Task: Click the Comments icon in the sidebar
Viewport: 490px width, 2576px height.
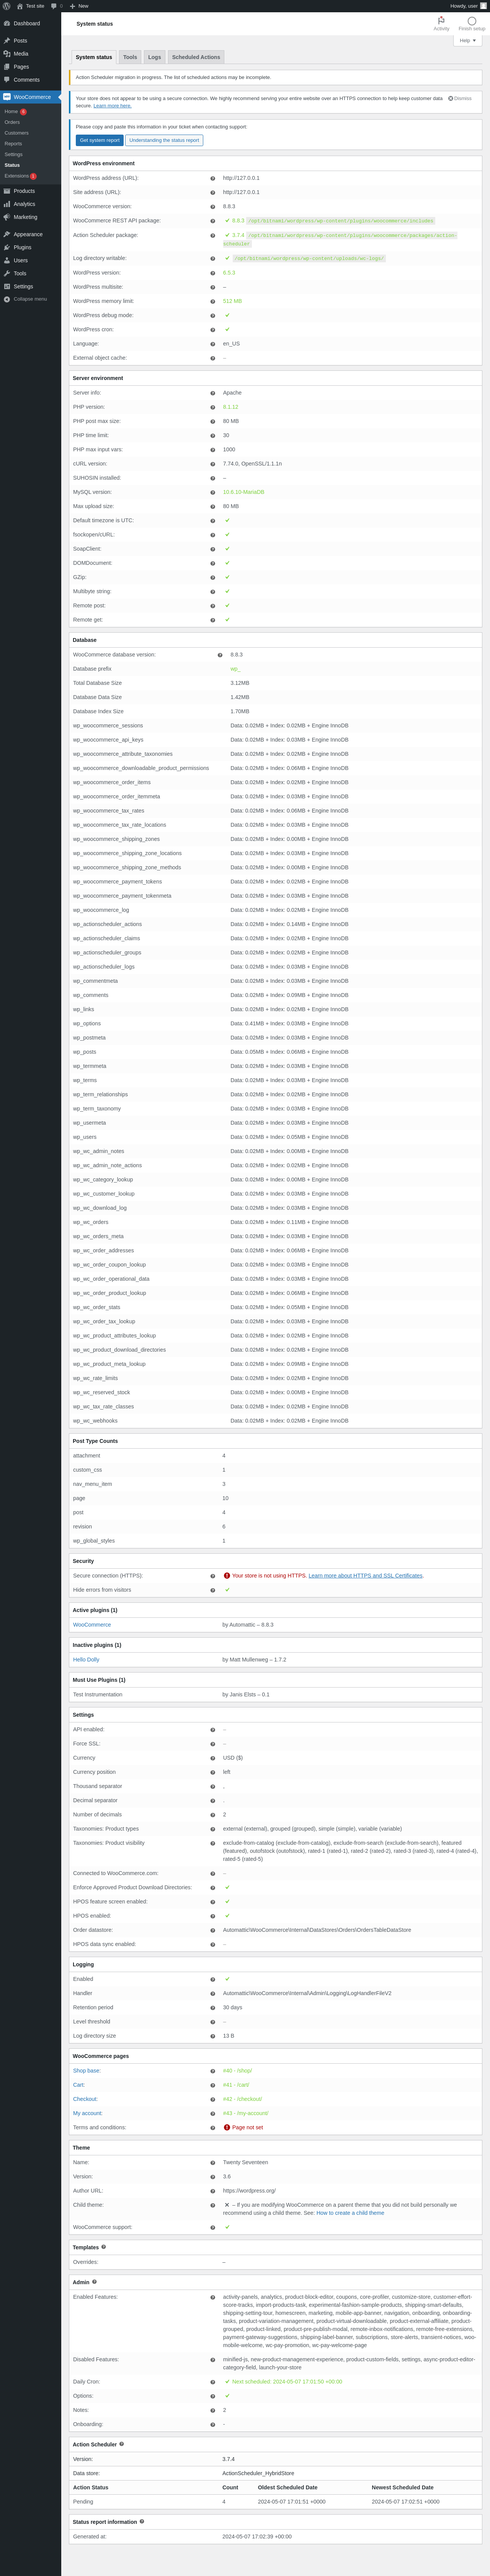Action: 7,80
